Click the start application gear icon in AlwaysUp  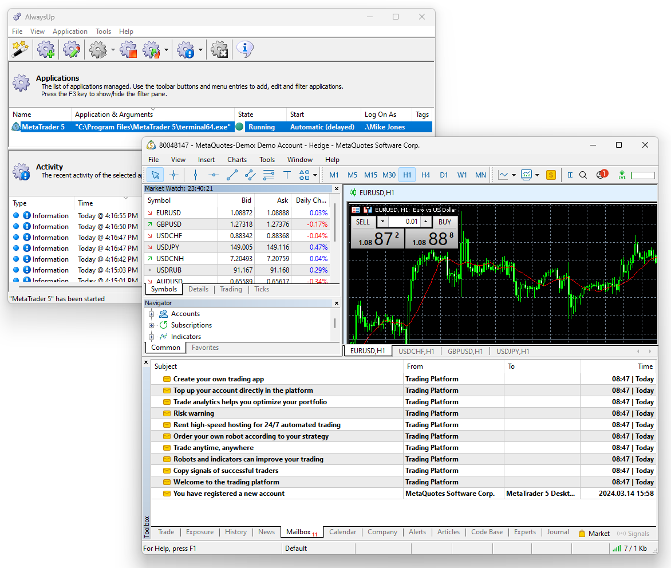[x=98, y=50]
